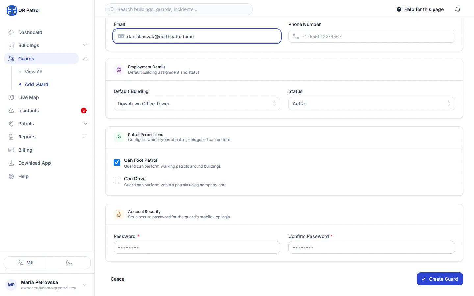
Task: Open the Default Building dropdown
Action: (197, 104)
